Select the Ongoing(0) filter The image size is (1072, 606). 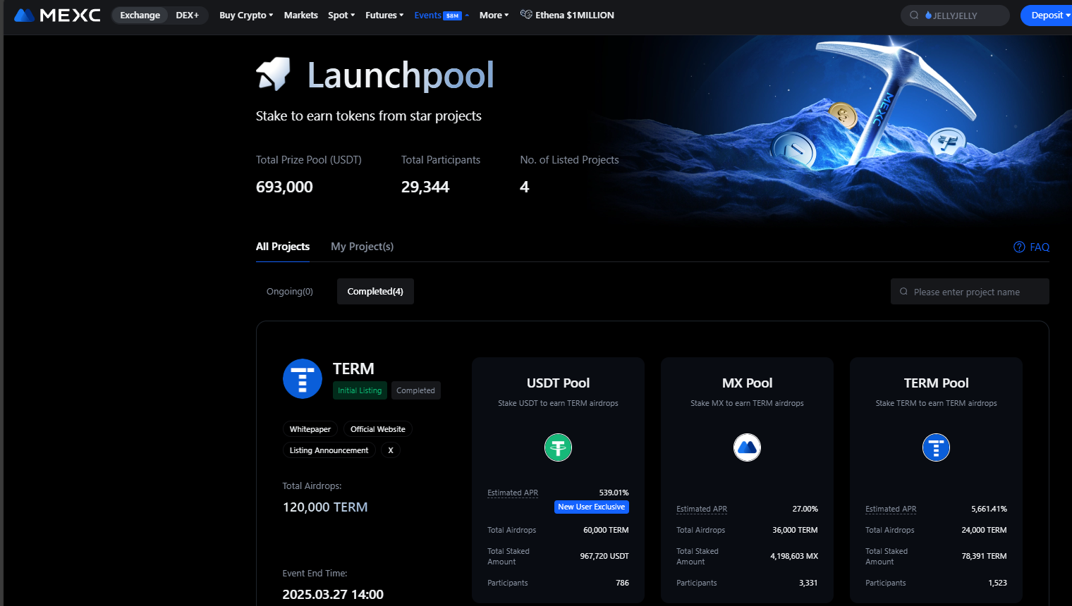(290, 292)
